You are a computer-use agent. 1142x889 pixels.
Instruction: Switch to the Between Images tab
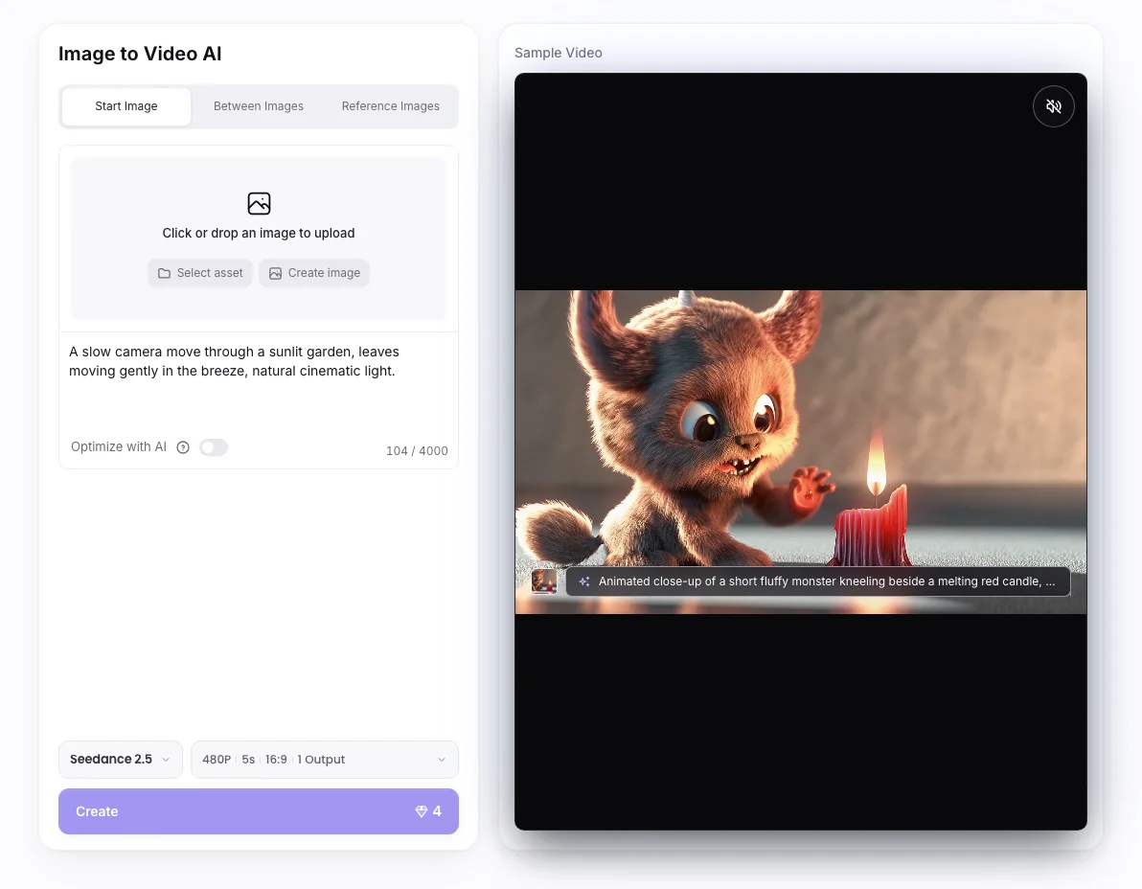coord(259,106)
